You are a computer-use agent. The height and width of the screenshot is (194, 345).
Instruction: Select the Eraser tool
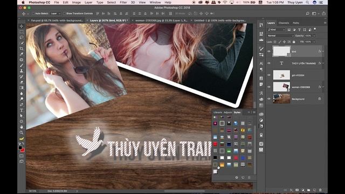click(22, 82)
